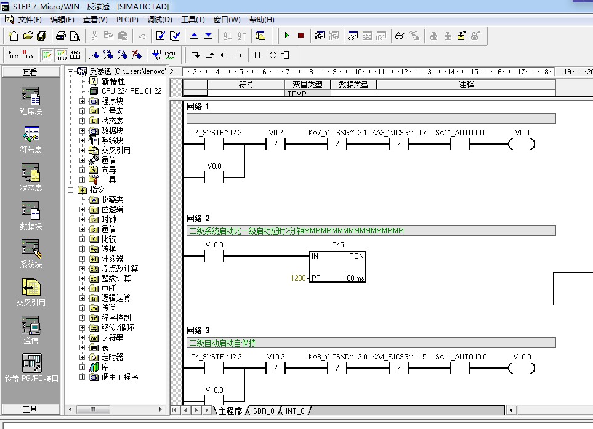Viewport: 593px width, 429px height.
Task: Clear all bookmarks red-x flag icon
Action: pos(137,55)
